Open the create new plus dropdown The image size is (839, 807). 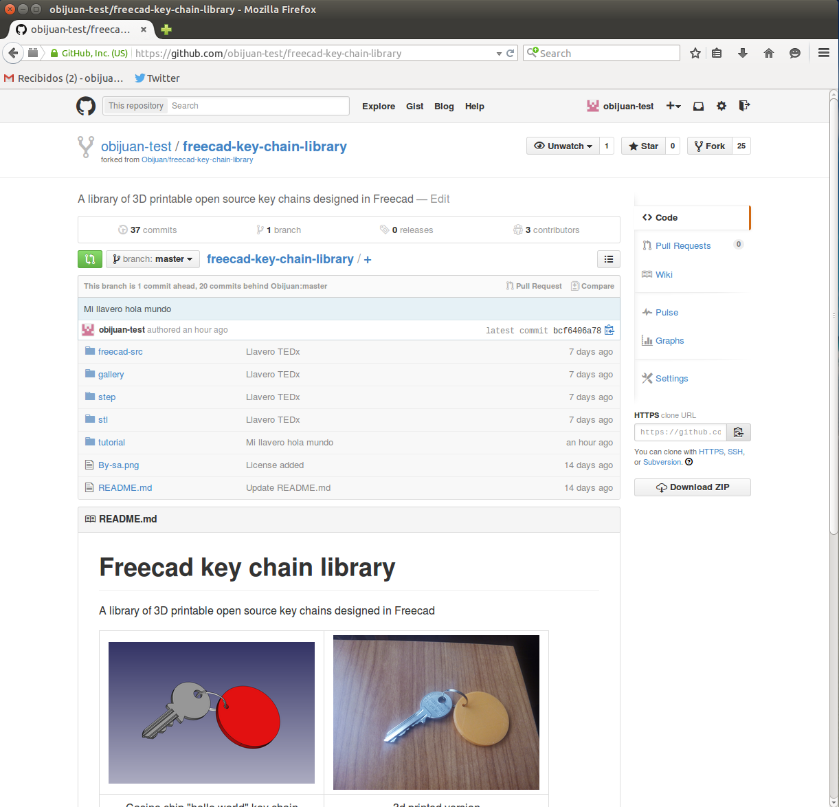(673, 106)
